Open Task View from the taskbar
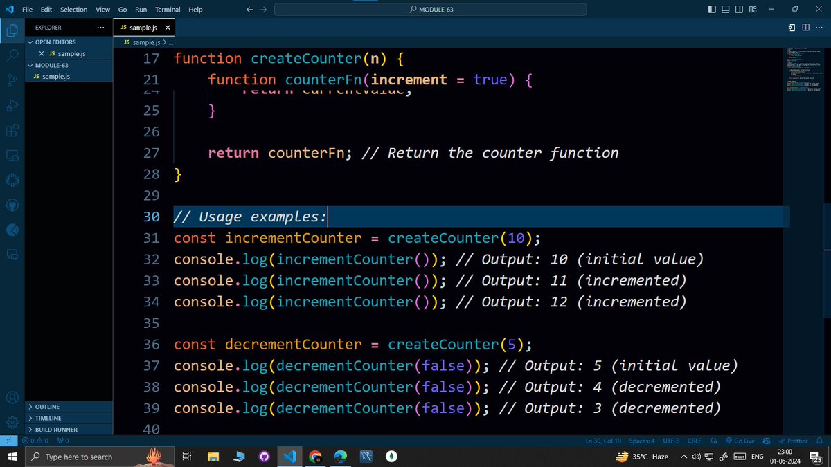The image size is (831, 467). pos(186,457)
